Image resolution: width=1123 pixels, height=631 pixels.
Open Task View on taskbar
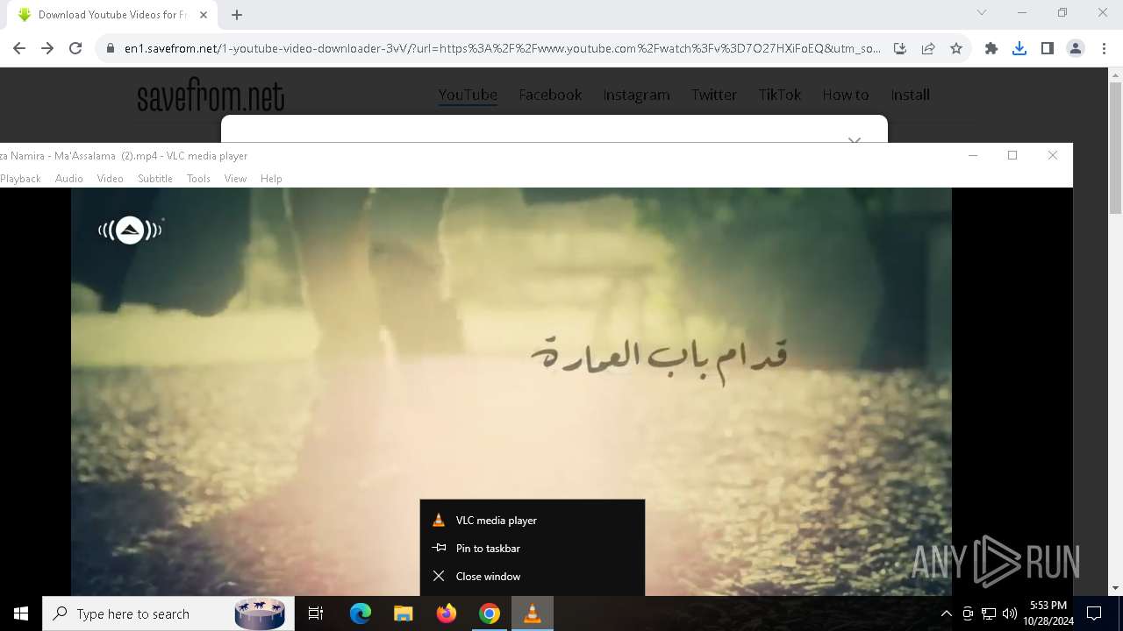(x=316, y=613)
